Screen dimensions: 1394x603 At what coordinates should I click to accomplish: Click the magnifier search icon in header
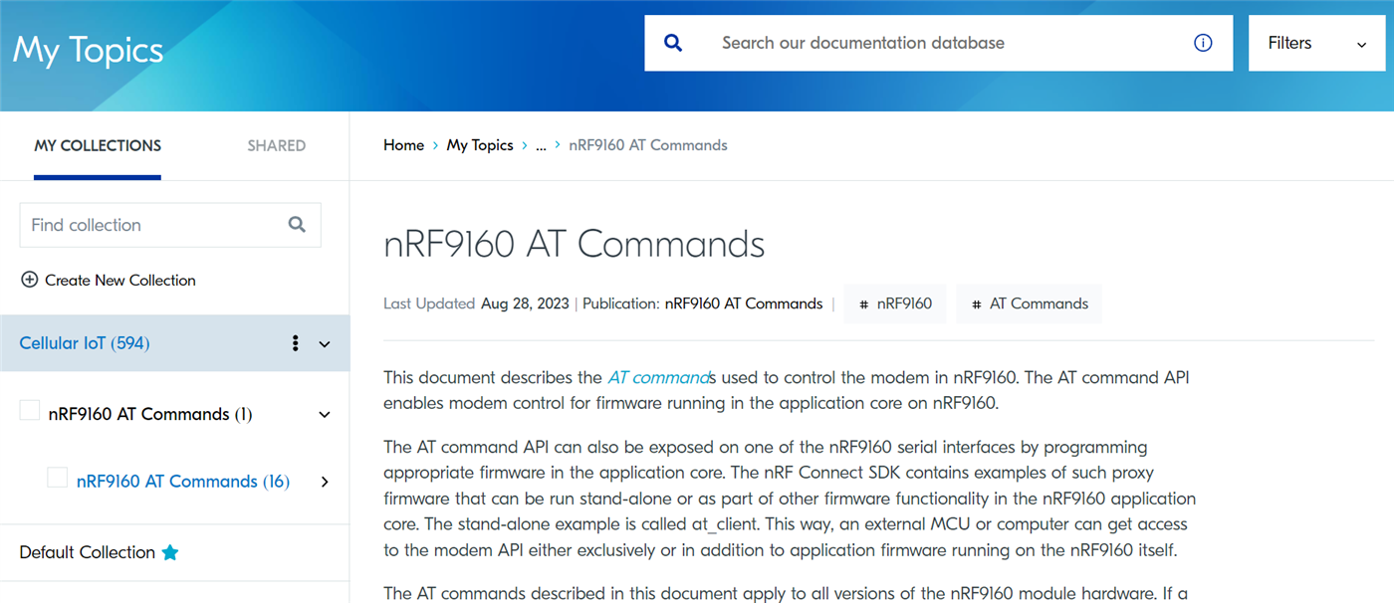(x=673, y=43)
